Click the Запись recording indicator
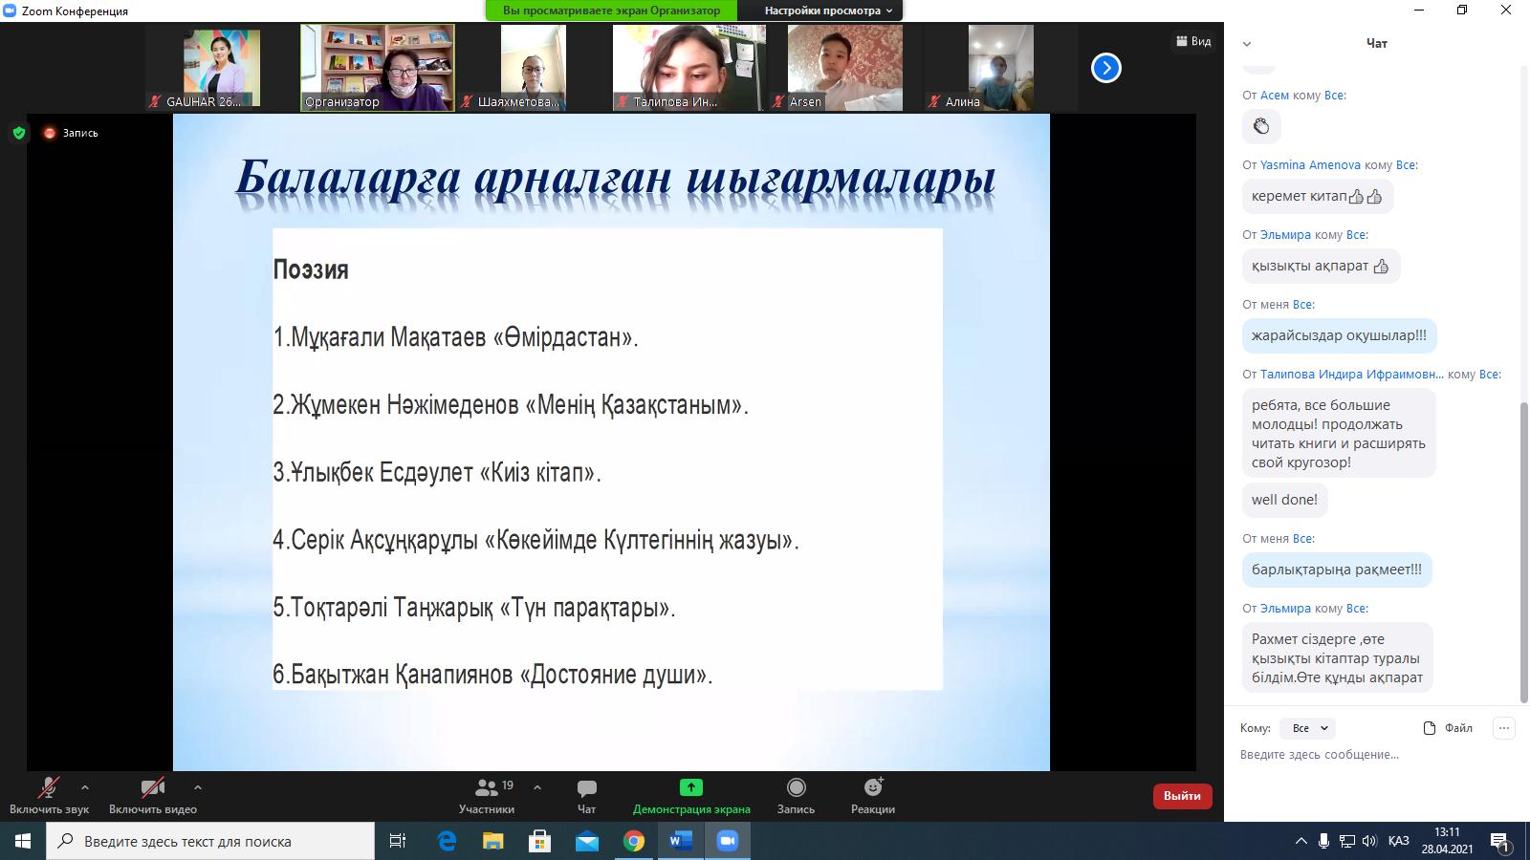 [71, 133]
